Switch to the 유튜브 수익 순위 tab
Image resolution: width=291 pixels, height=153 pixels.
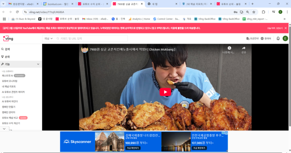(x=93, y=4)
